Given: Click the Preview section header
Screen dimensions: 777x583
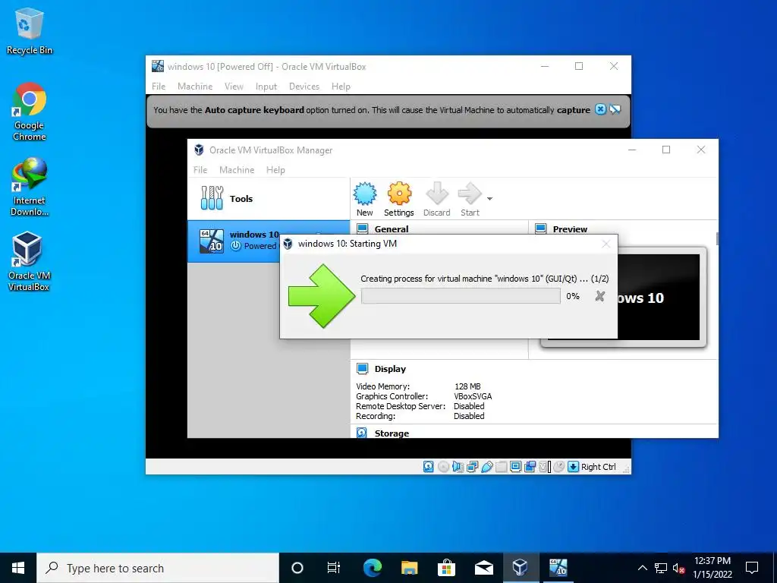Looking at the screenshot, I should (x=570, y=229).
